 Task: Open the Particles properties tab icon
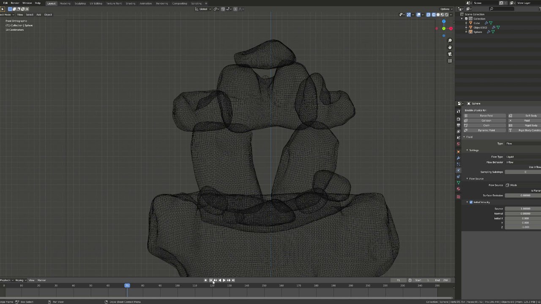tap(459, 164)
